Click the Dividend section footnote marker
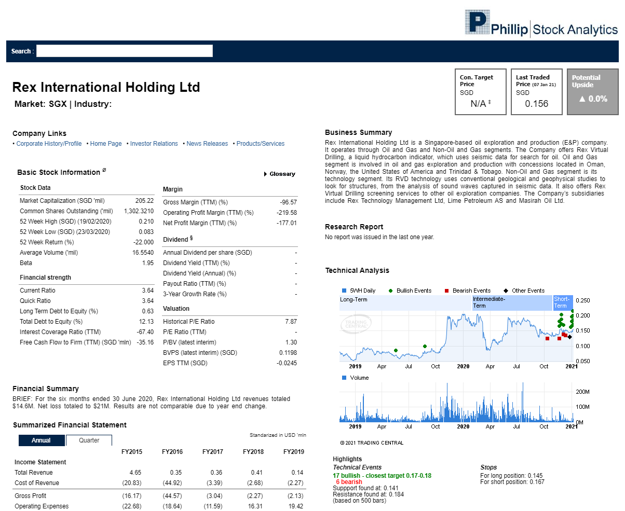The width and height of the screenshot is (625, 511). [192, 239]
